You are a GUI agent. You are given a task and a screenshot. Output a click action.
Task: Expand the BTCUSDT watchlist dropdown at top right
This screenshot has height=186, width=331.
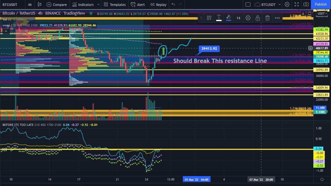point(279,4)
